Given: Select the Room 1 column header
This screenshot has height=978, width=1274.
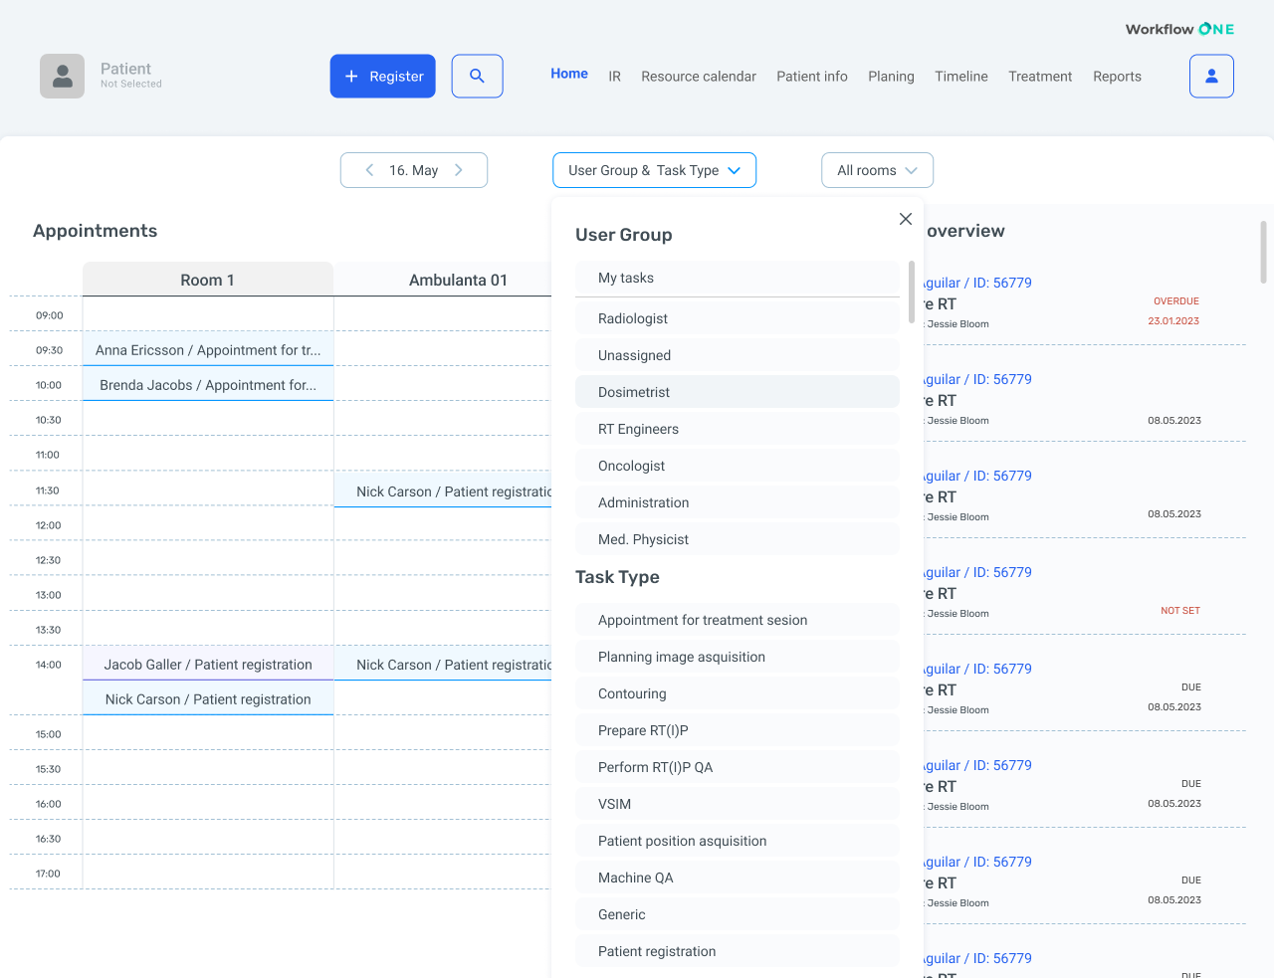Looking at the screenshot, I should click(208, 280).
